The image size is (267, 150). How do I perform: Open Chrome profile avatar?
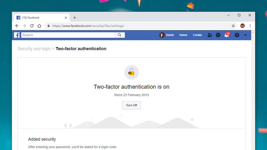pyautogui.click(x=243, y=26)
